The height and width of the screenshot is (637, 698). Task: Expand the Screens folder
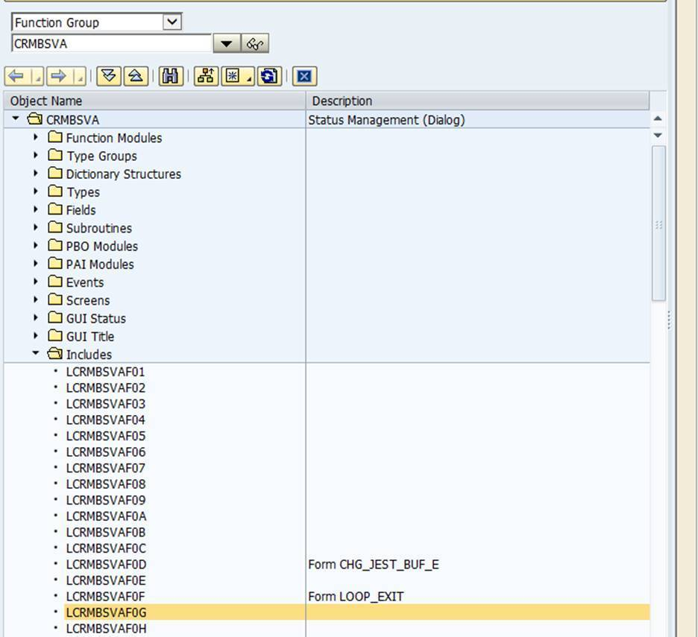36,300
